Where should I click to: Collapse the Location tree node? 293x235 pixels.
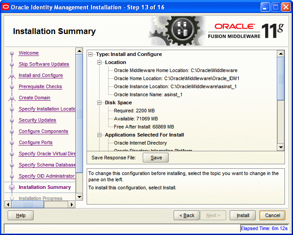(x=100, y=62)
